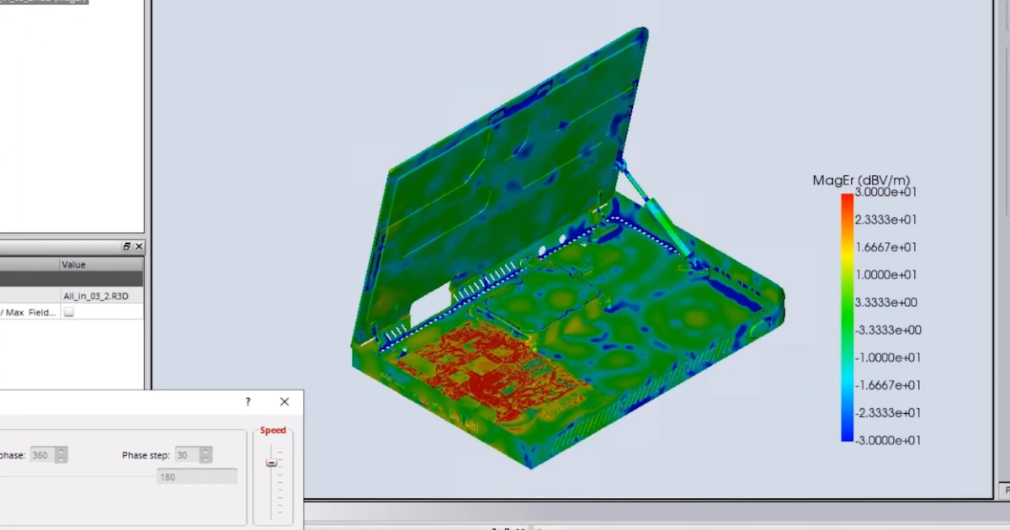Viewport: 1010px width, 530px height.
Task: Click the float/undock icon of properties panel
Action: pyautogui.click(x=126, y=246)
